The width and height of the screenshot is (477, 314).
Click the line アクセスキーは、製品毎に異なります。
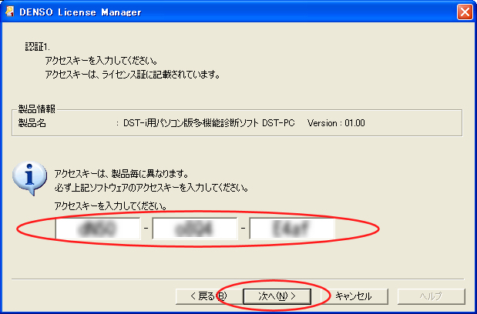121,174
